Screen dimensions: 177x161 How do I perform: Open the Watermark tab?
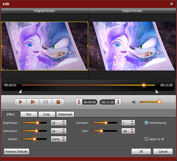pyautogui.click(x=65, y=114)
